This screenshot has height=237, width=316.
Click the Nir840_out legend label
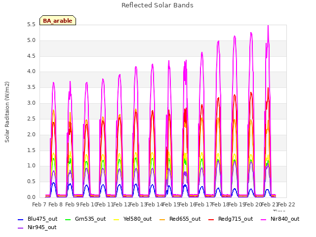pyautogui.click(x=285, y=219)
